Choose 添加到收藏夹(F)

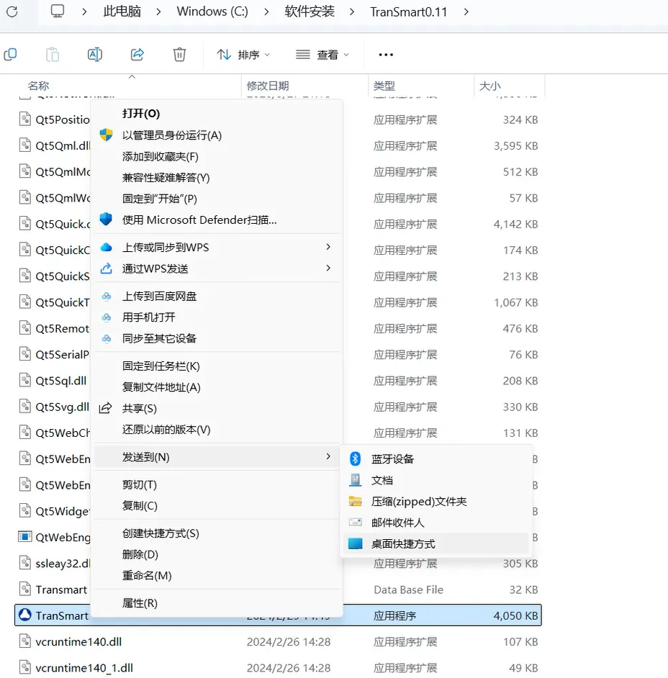[217, 156]
